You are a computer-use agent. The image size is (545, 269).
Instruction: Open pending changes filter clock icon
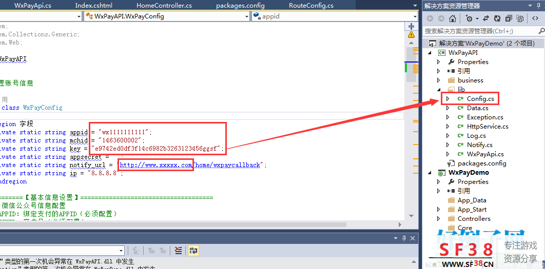469,18
